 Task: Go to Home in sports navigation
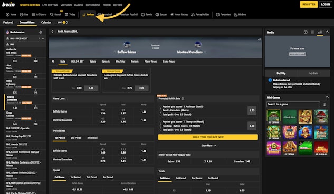click(x=11, y=14)
